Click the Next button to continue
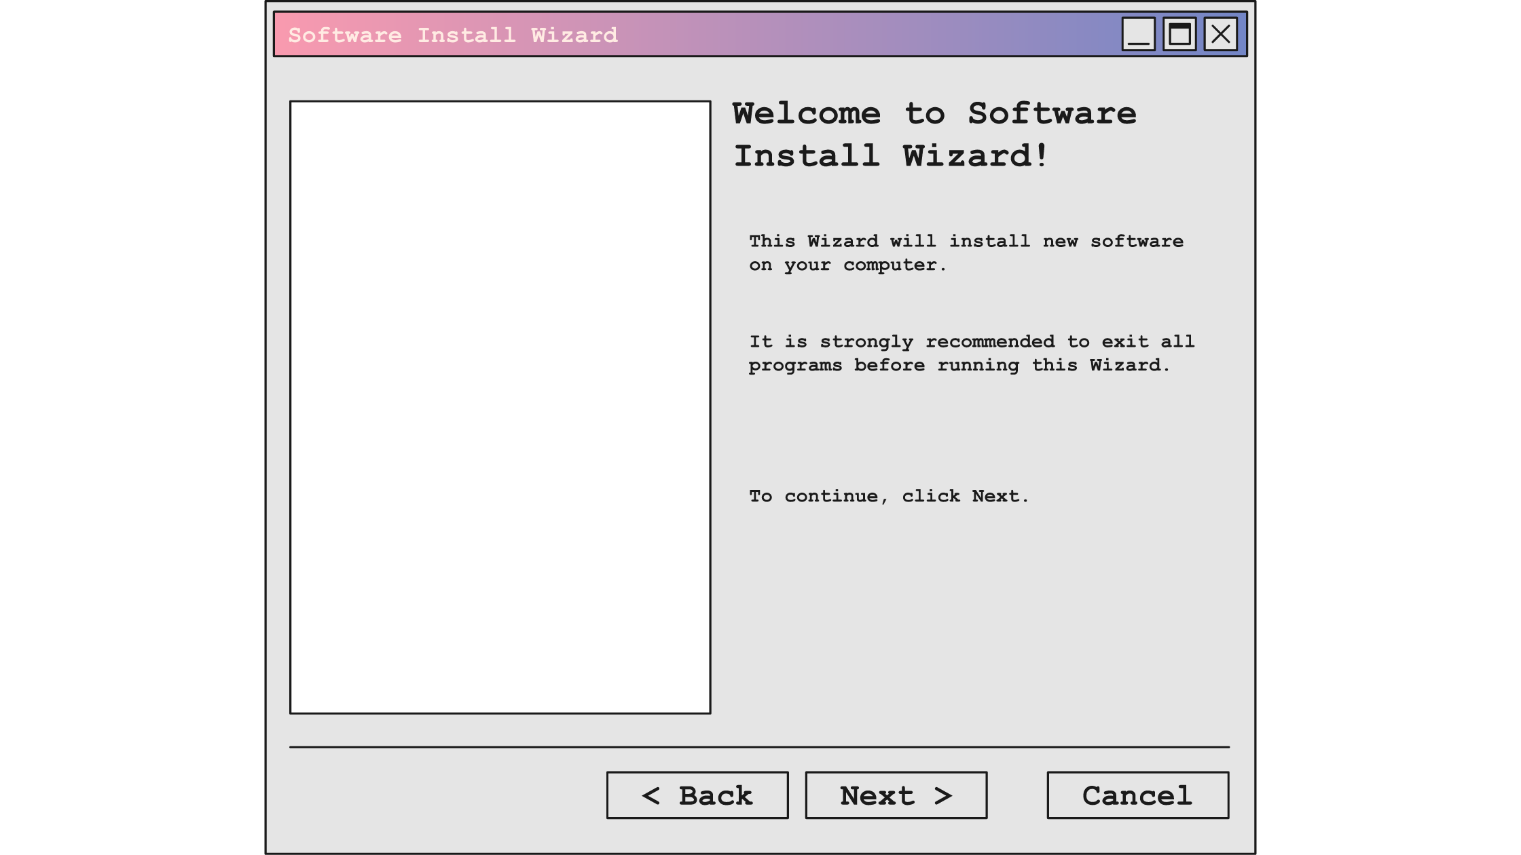This screenshot has height=855, width=1521. coord(896,795)
